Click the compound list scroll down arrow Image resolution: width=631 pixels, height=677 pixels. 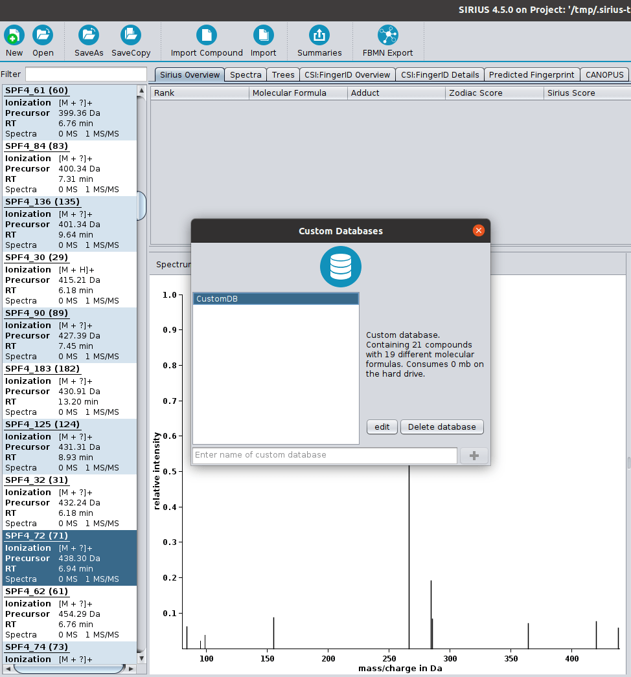tap(141, 658)
